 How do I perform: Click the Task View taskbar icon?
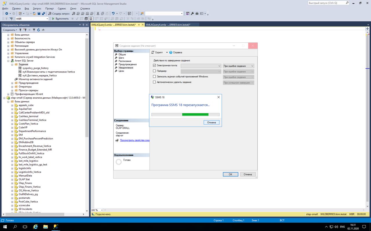click(x=25, y=227)
